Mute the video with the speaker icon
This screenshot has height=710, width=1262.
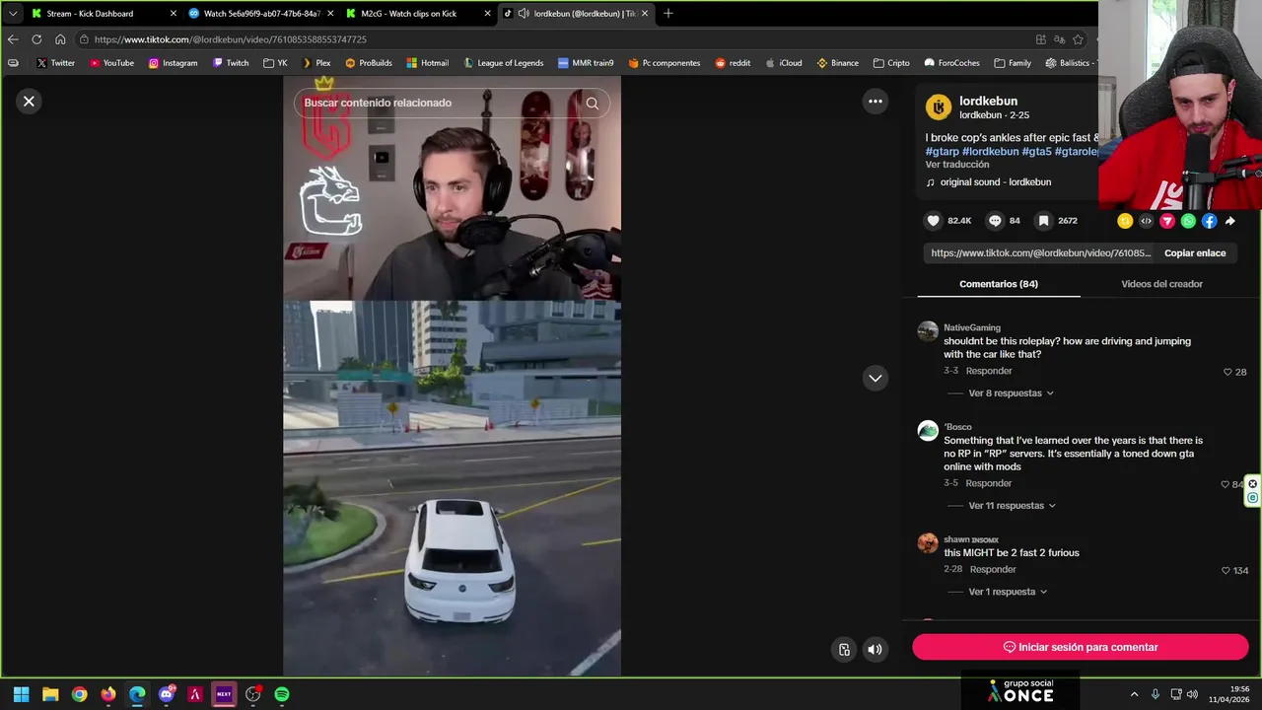click(x=875, y=649)
